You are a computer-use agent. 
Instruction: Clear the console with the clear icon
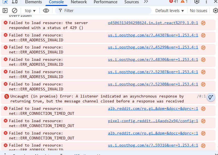click(14, 11)
